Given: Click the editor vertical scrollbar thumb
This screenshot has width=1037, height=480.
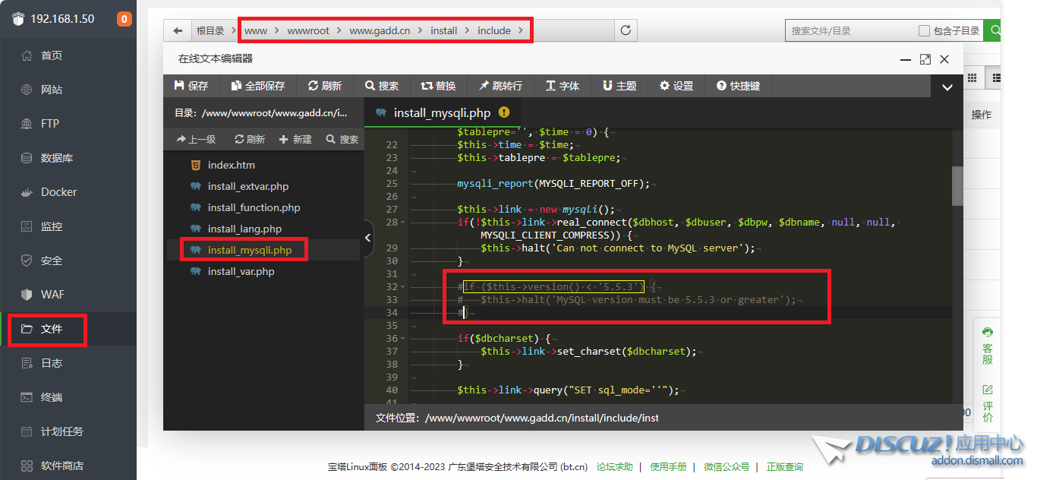Looking at the screenshot, I should (x=957, y=186).
